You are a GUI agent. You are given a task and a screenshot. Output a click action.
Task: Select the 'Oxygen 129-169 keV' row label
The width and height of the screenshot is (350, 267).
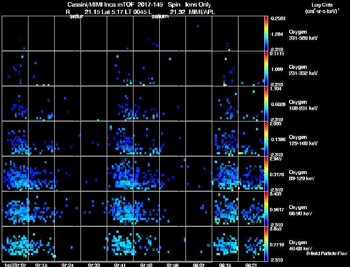click(303, 140)
